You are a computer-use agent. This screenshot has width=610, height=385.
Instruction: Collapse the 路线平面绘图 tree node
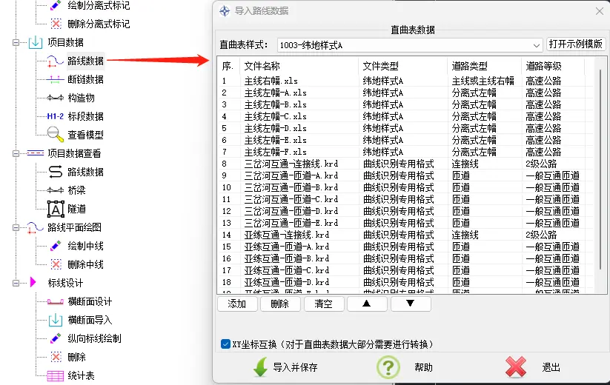(x=16, y=227)
